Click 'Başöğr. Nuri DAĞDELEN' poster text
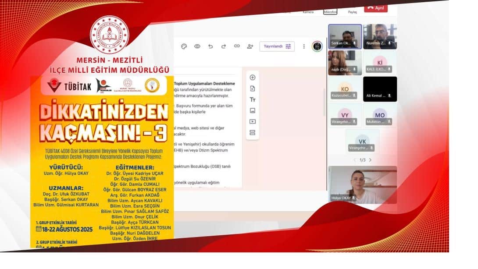 tap(135, 233)
